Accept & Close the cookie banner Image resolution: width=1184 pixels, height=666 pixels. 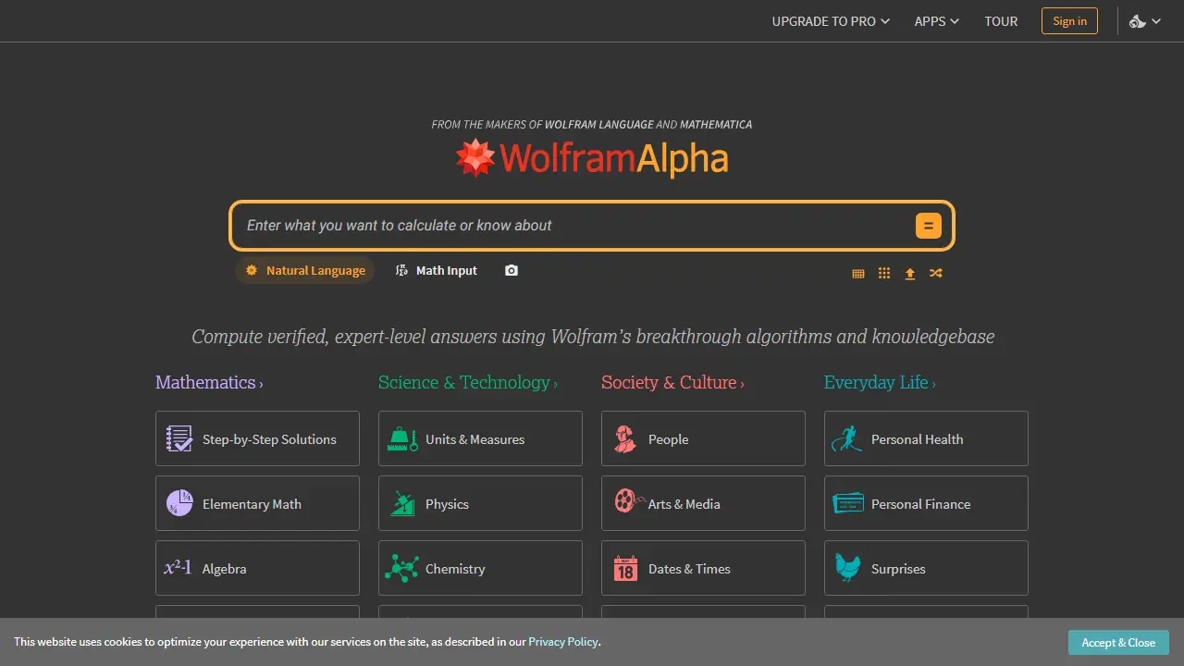pyautogui.click(x=1118, y=642)
